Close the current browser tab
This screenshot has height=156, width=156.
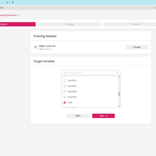click(x=7, y=2)
